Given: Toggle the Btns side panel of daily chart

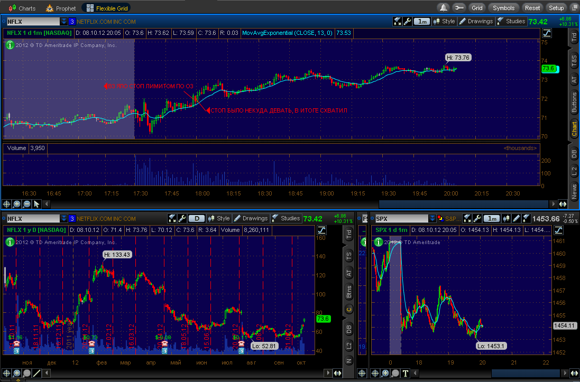Looking at the screenshot, I should pyautogui.click(x=349, y=292).
